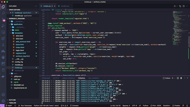190x107 pixels.
Task: Kill the terminal with trash icon
Action: 181,78
